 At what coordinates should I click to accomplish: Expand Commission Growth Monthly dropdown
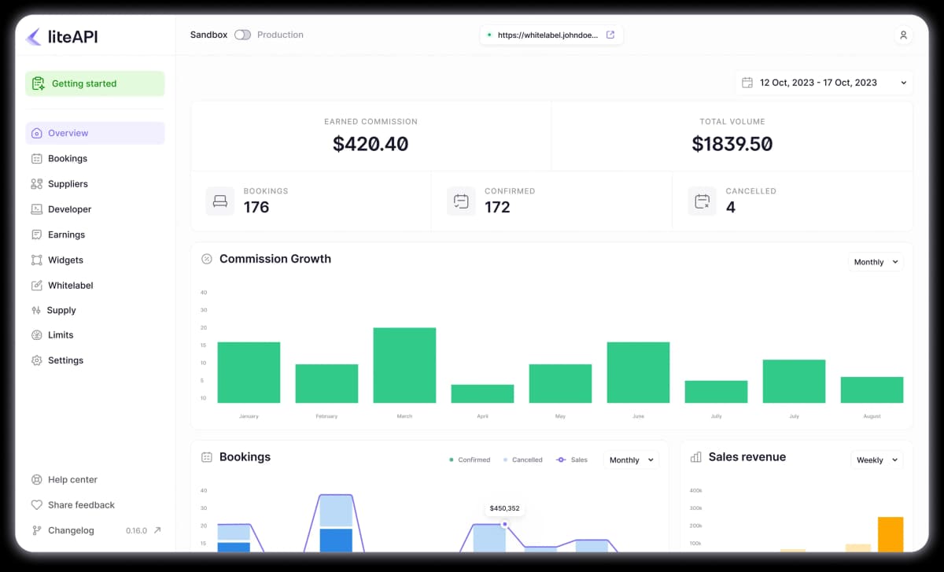click(x=876, y=262)
